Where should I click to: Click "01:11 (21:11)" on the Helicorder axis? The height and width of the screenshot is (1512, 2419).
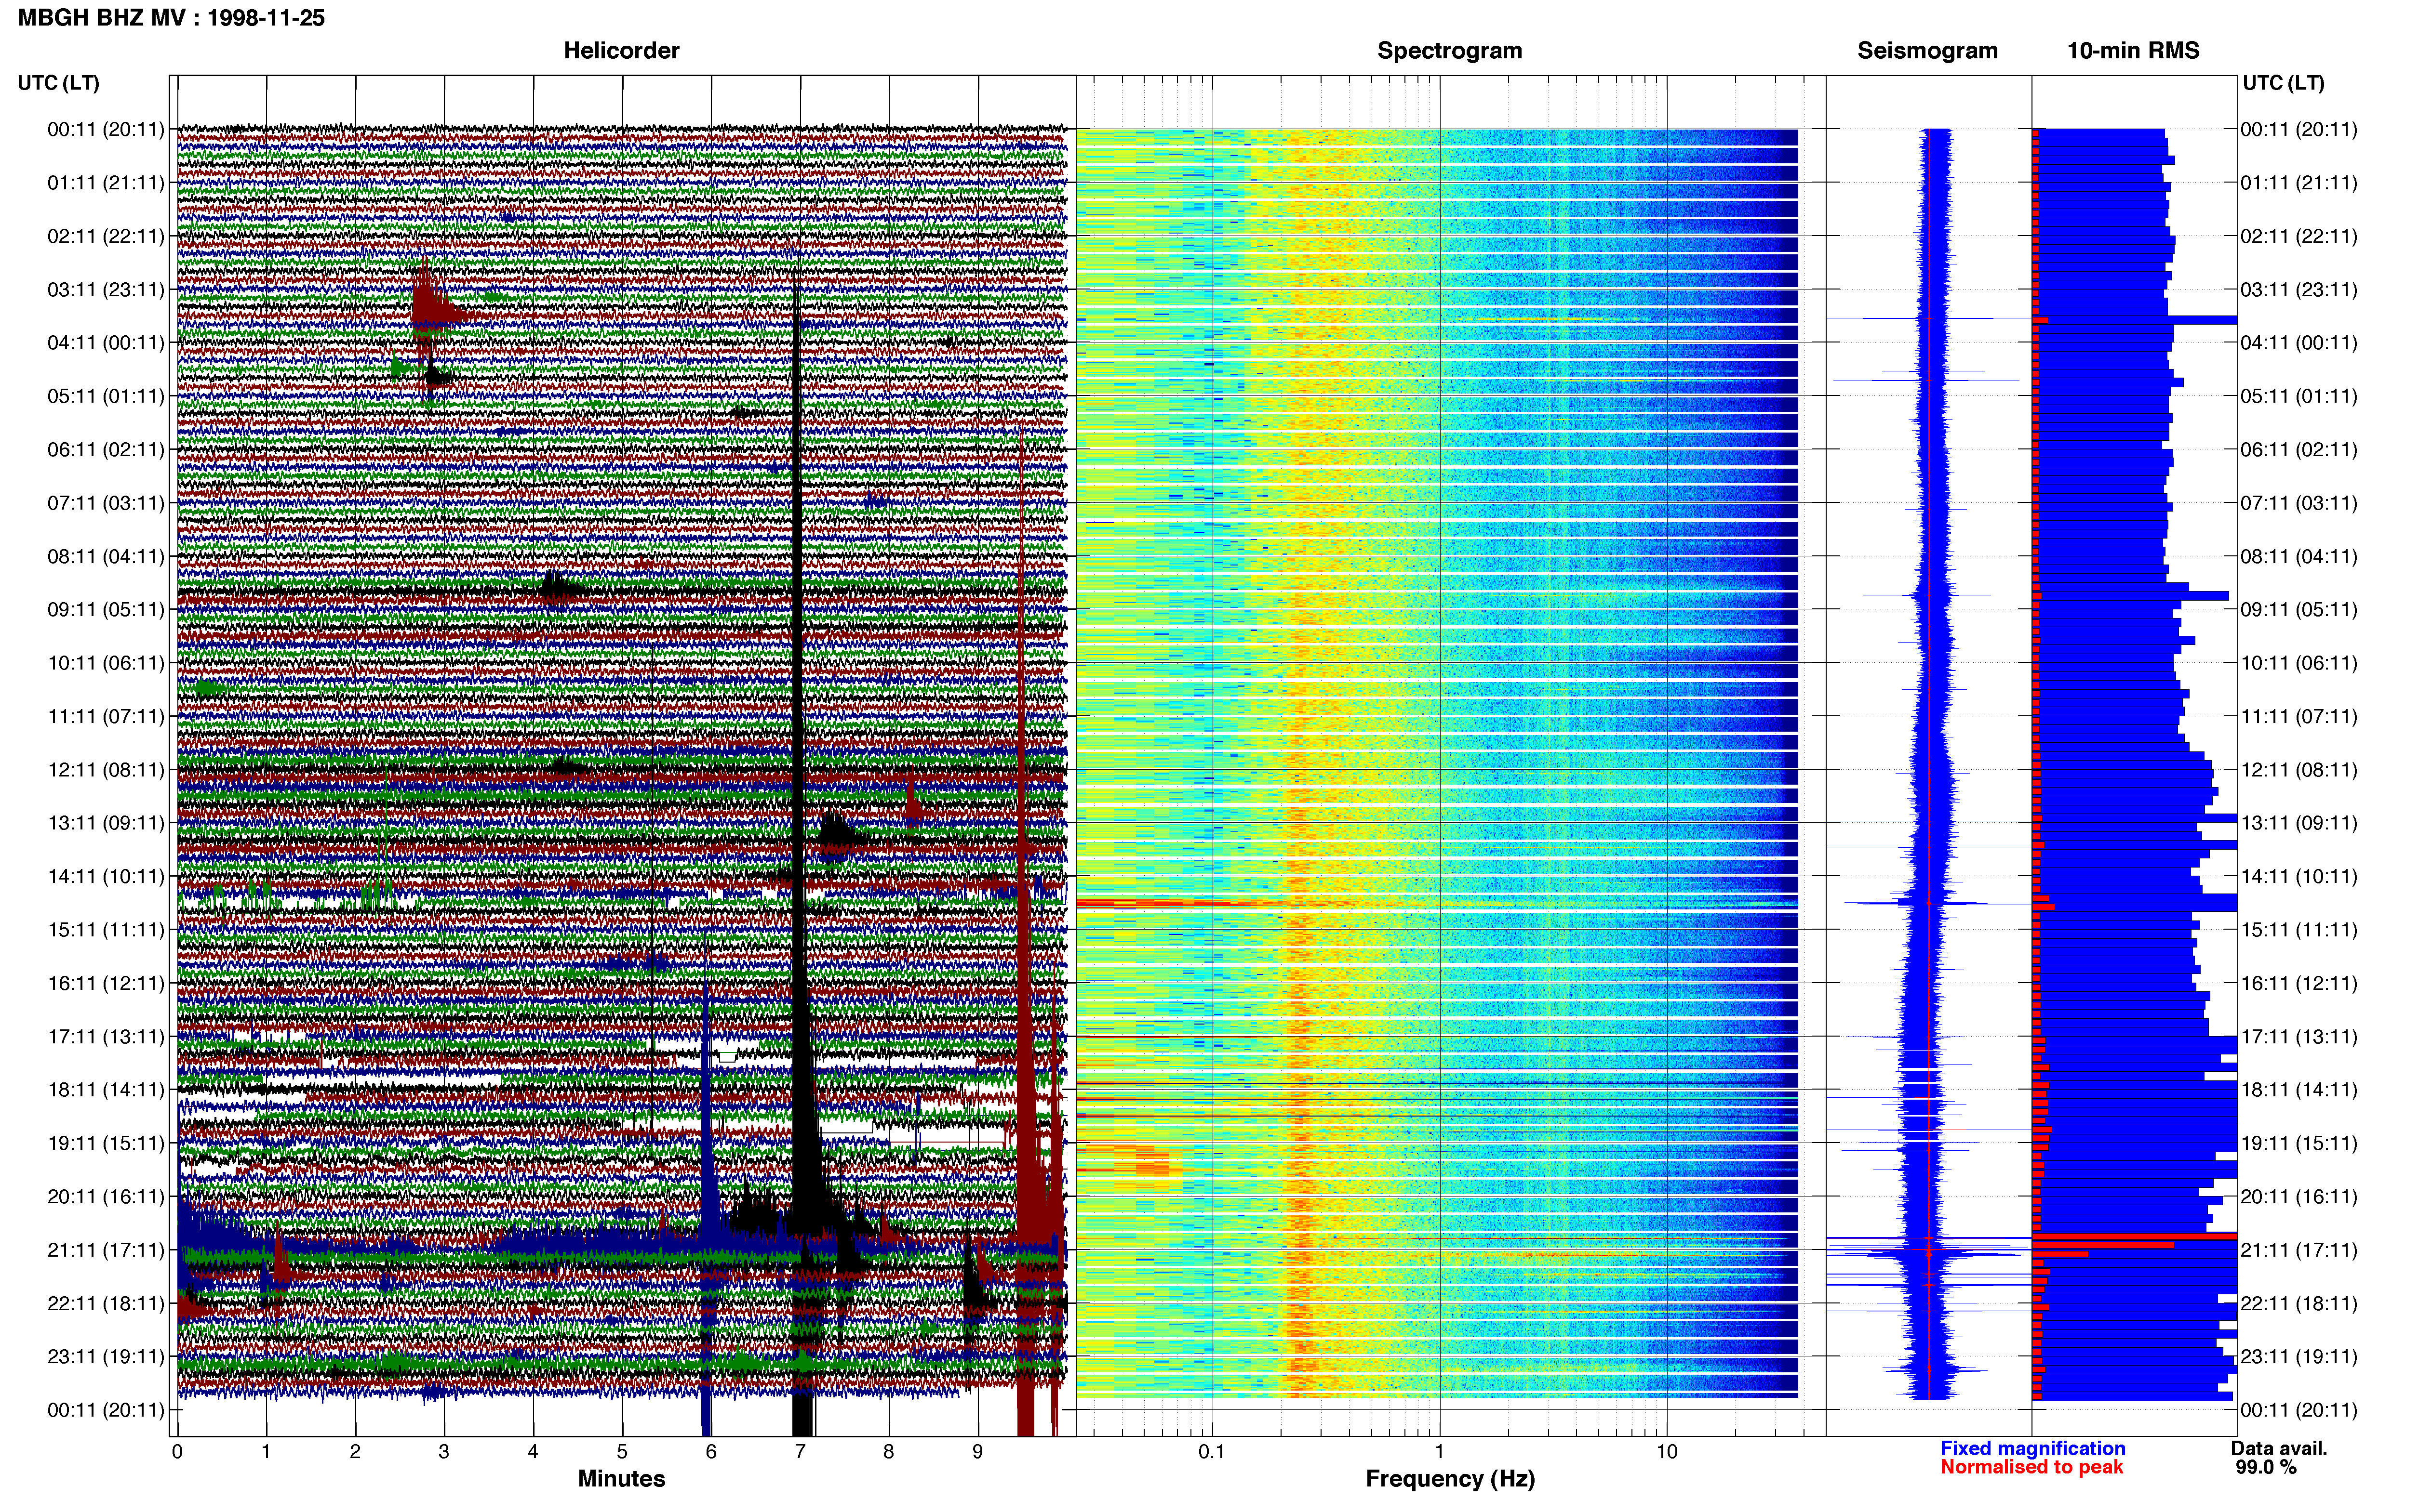106,182
